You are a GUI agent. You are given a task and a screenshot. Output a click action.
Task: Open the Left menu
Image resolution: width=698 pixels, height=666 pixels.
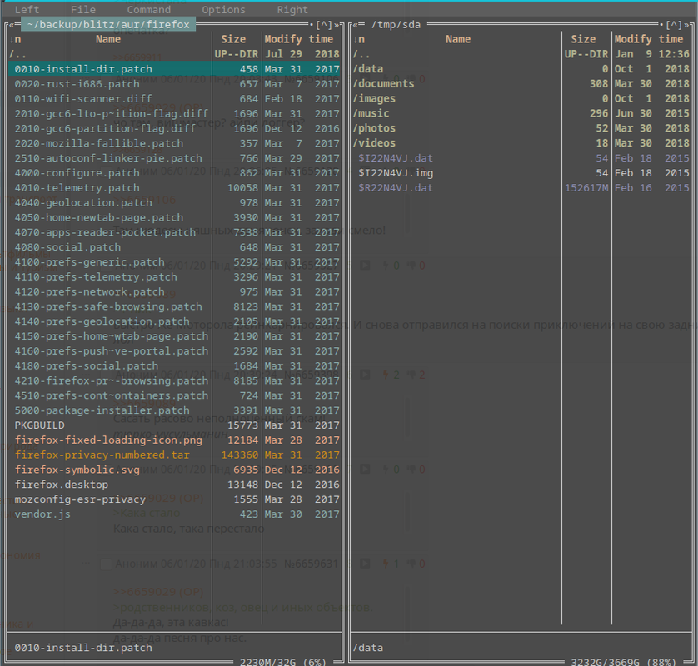point(27,9)
